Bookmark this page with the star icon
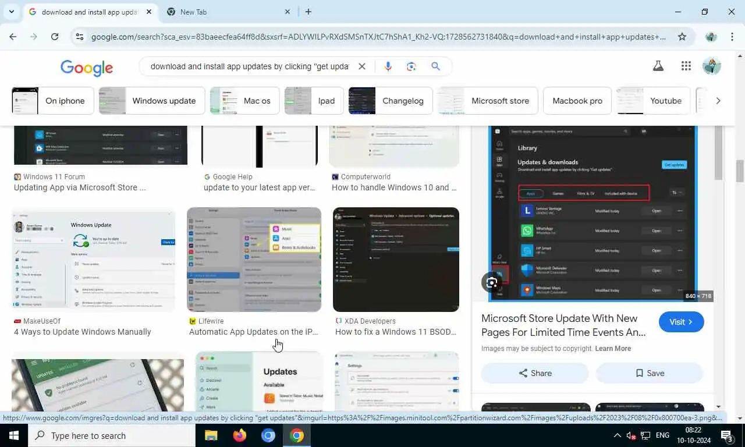This screenshot has width=745, height=447. [x=682, y=37]
